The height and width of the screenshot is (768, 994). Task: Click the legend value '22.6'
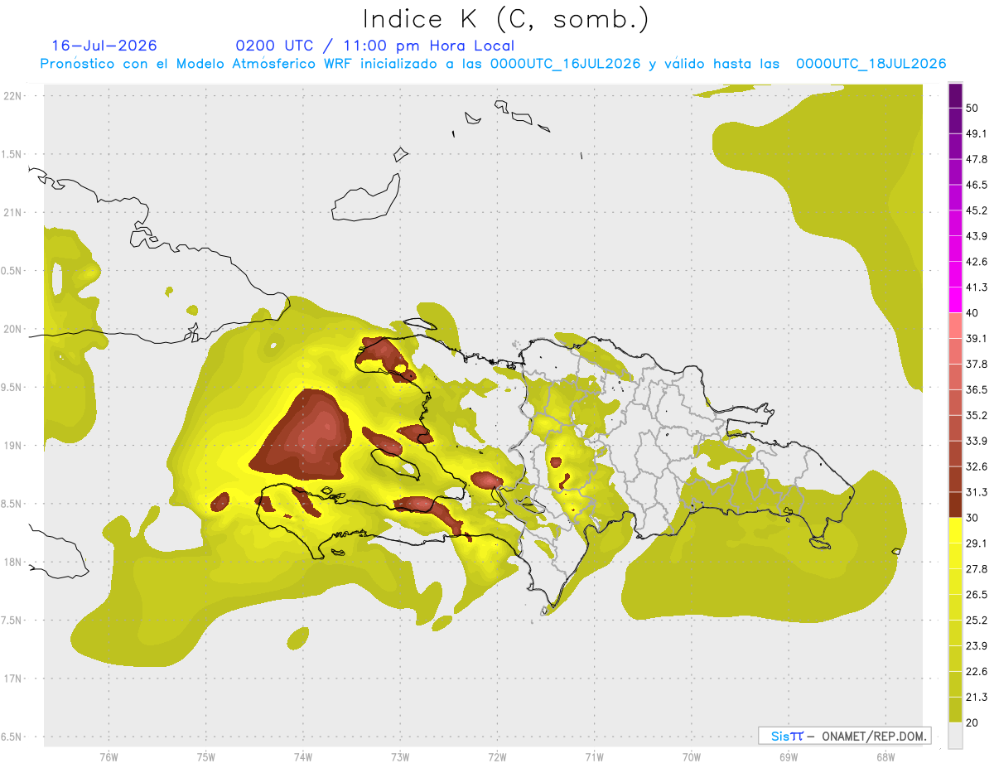[x=977, y=671]
